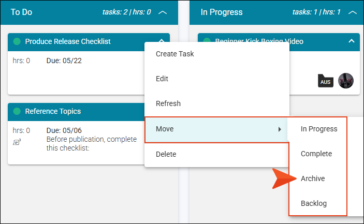Click the Move menu entry
Image resolution: width=364 pixels, height=224 pixels.
tap(216, 129)
